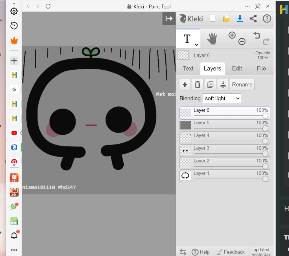This screenshot has width=289, height=256.
Task: Download the image with blue save icon
Action: pos(240,19)
